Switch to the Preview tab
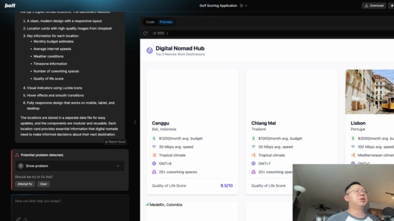The image size is (394, 221). 166,22
